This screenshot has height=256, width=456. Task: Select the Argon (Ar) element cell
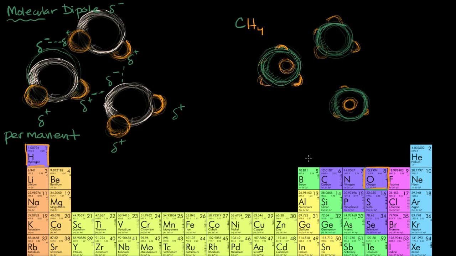point(421,201)
